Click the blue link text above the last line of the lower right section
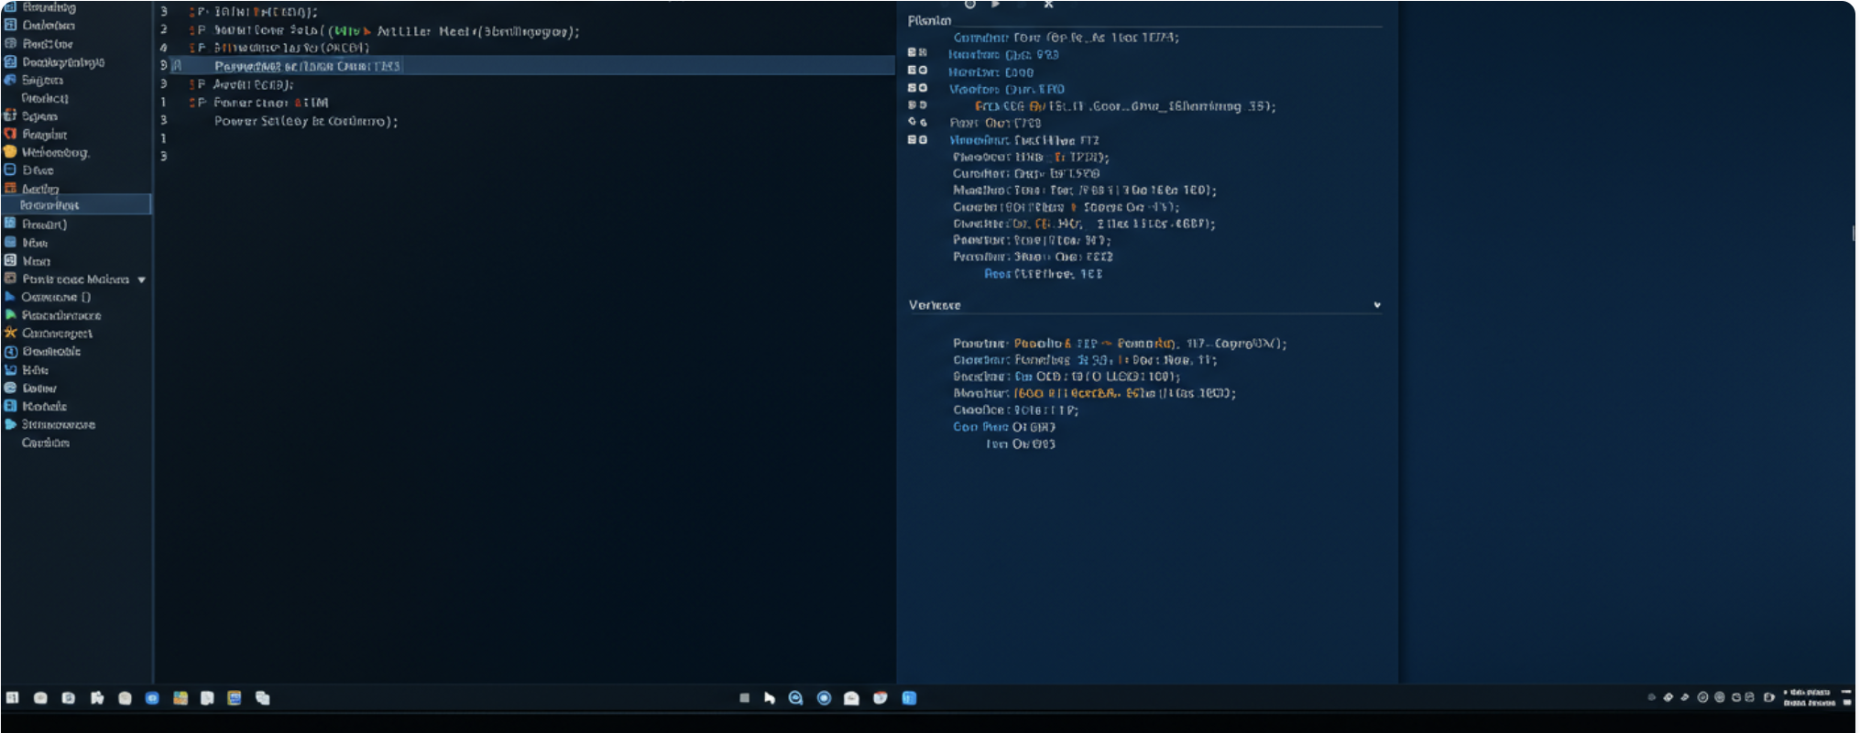1860x733 pixels. 979,427
